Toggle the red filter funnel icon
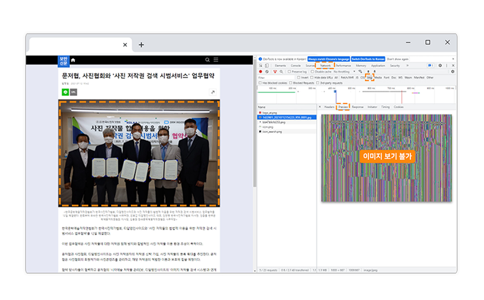 click(275, 72)
